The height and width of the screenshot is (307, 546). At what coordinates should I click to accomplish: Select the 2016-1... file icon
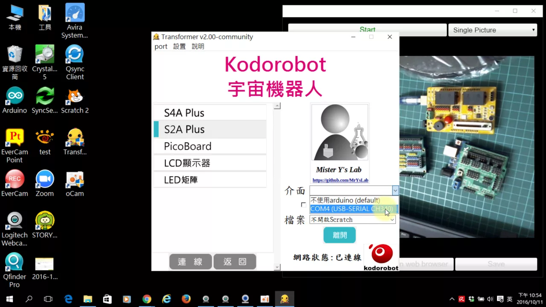point(45,268)
